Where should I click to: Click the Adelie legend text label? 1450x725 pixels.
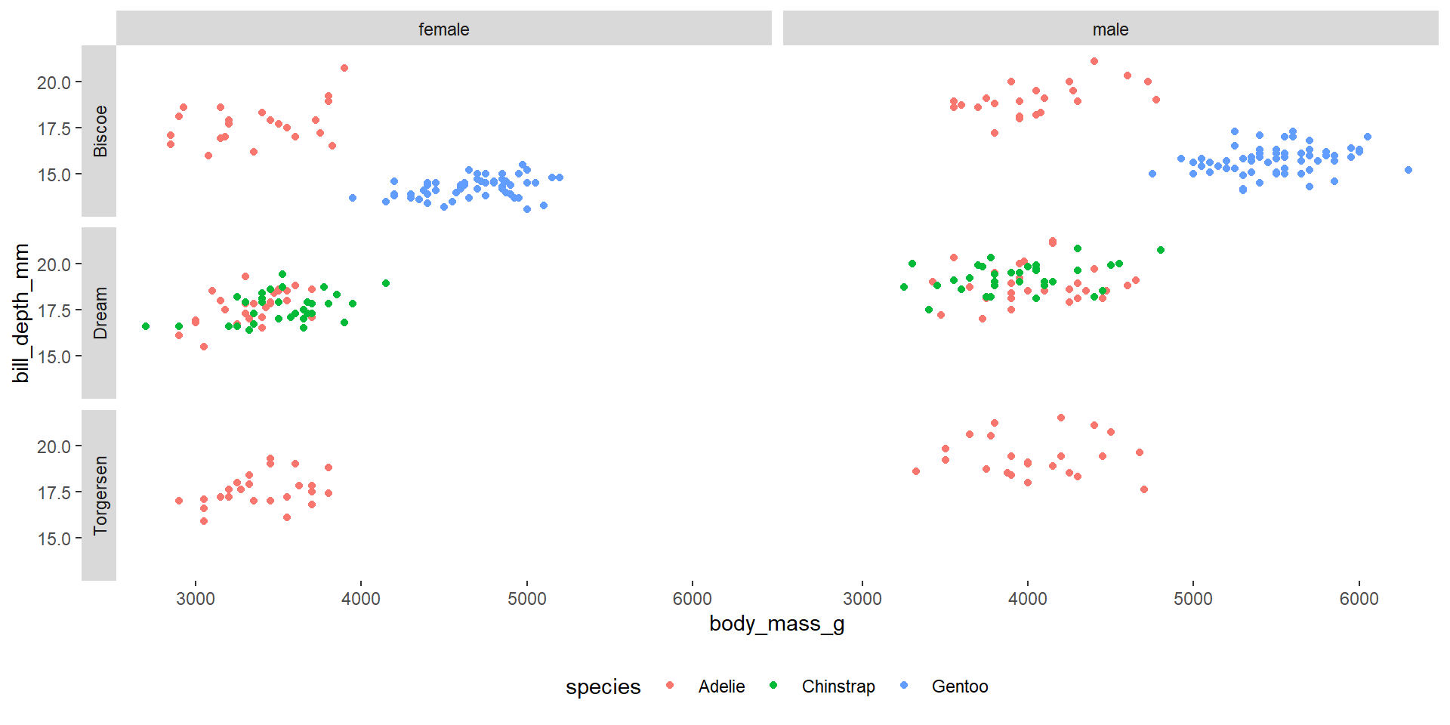tap(721, 686)
